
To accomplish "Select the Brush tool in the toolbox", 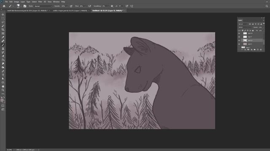I will point(3,45).
